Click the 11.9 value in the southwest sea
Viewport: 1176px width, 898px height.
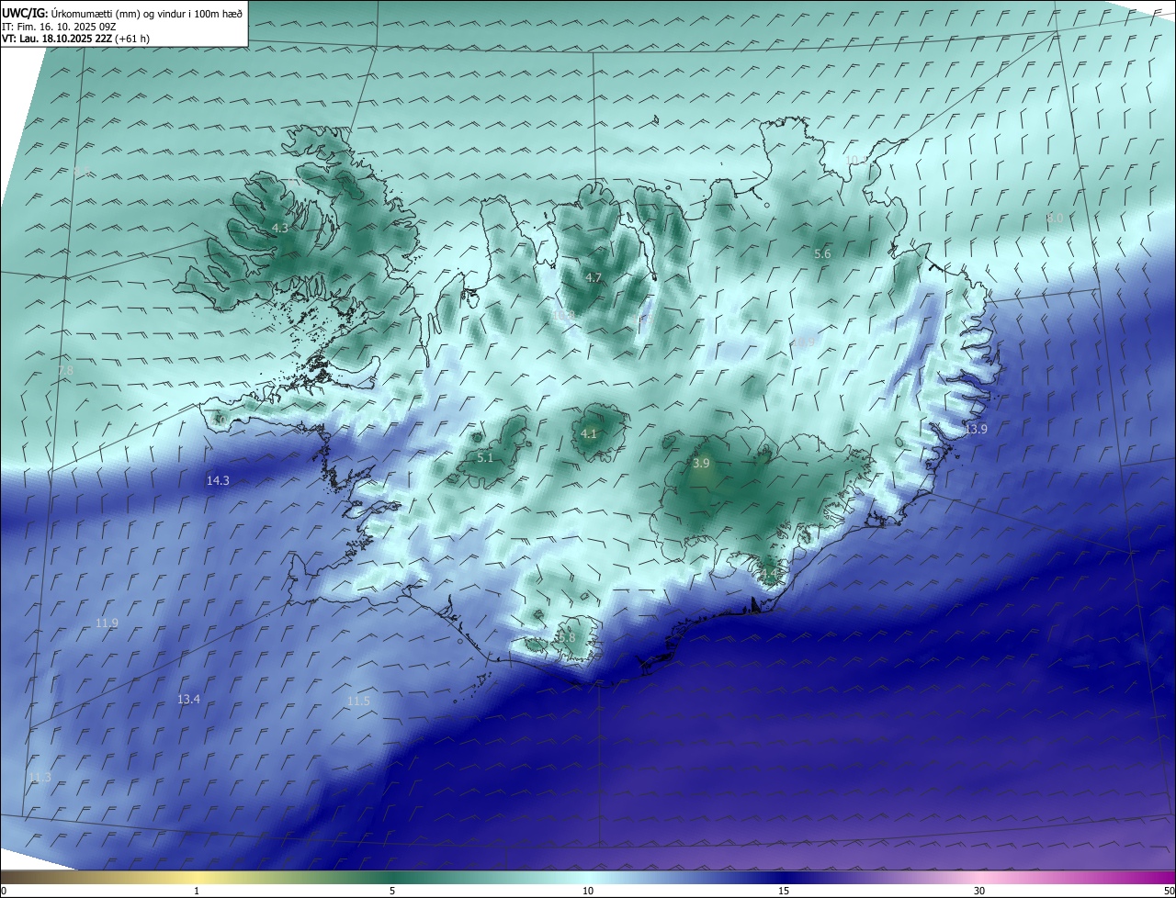tap(107, 623)
